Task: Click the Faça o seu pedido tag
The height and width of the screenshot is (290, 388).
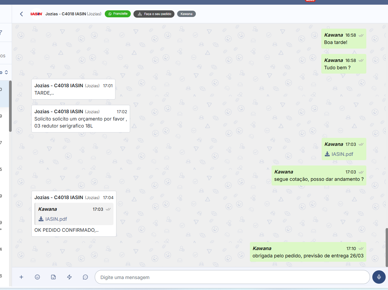Action: tap(154, 14)
